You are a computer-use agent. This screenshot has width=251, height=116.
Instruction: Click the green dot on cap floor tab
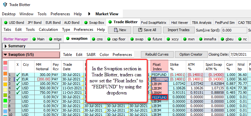109,39
